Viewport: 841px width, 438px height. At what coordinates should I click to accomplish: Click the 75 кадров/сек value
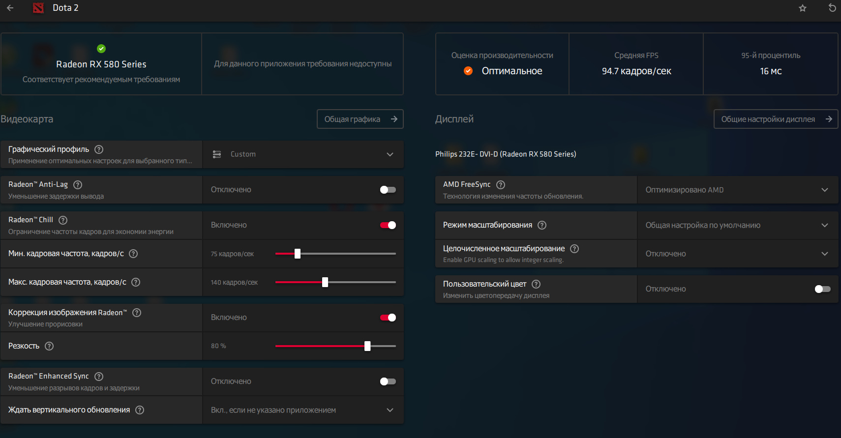[232, 254]
